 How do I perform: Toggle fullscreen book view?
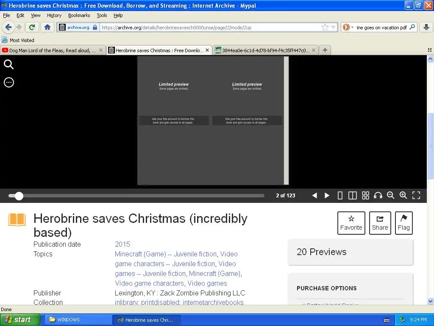[x=416, y=195]
